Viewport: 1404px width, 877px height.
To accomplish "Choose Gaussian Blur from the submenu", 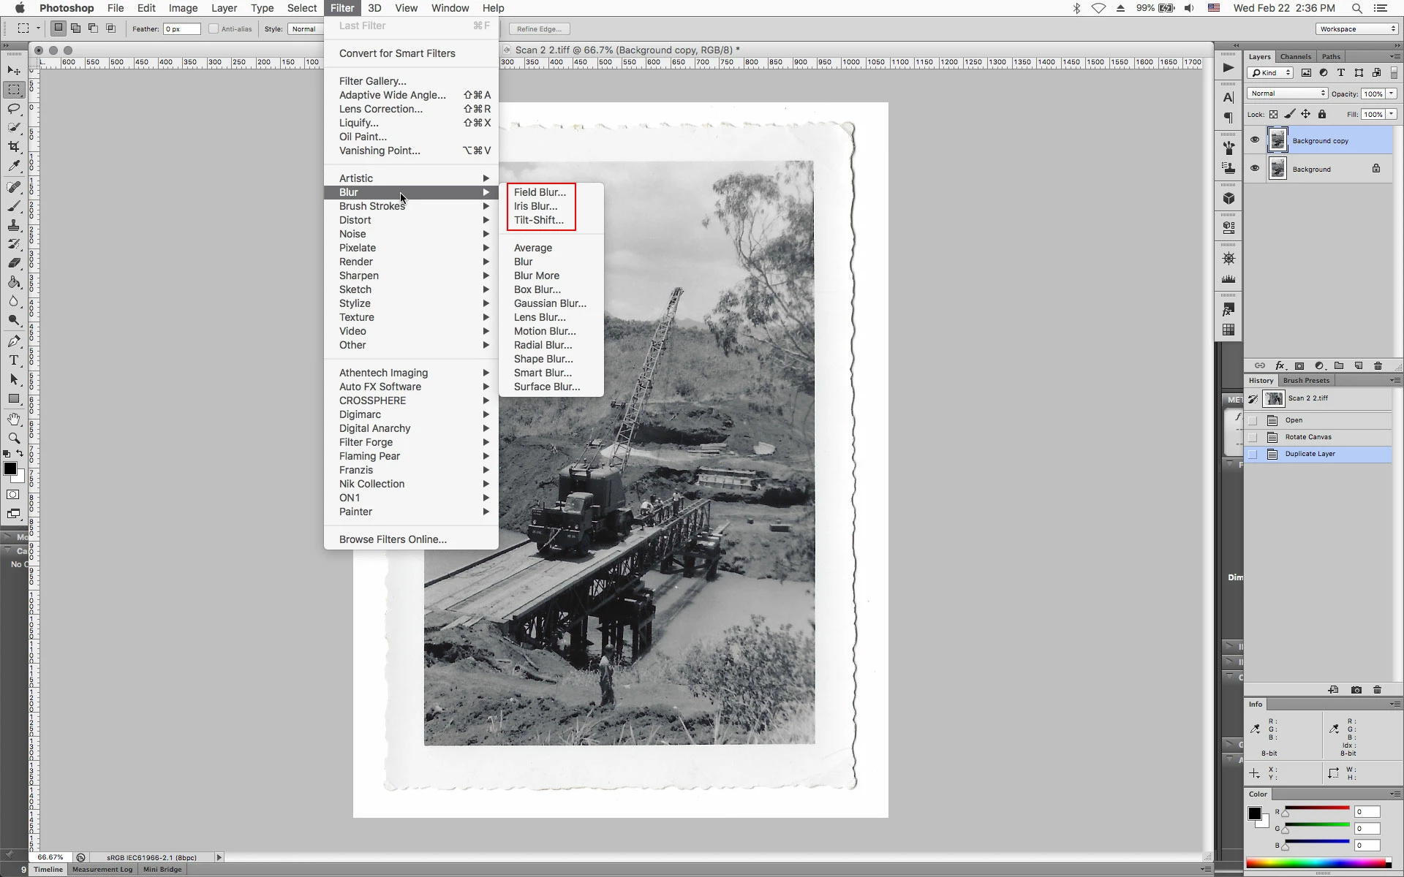I will click(x=550, y=303).
